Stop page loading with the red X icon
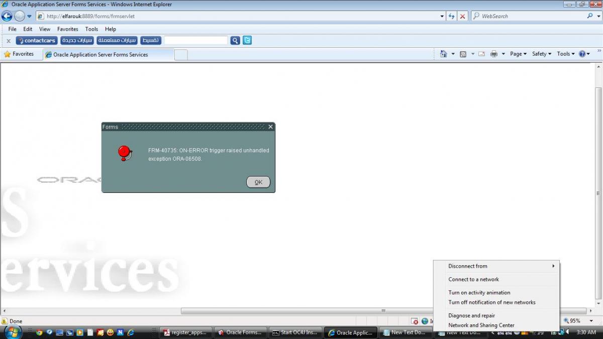This screenshot has height=339, width=603. pyautogui.click(x=462, y=16)
